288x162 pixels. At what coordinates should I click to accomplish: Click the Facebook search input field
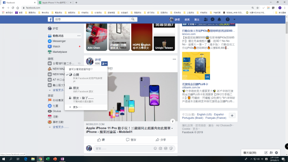pyautogui.click(x=92, y=19)
